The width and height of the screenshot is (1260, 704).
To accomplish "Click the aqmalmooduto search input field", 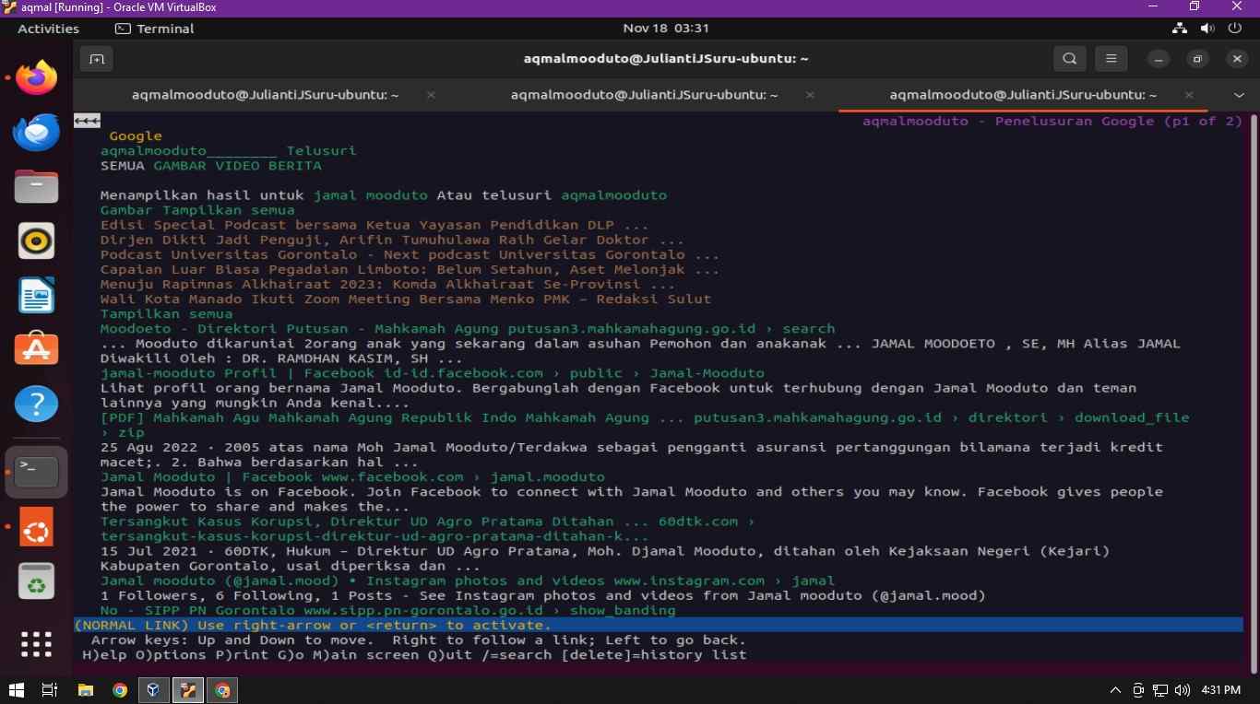I will (x=189, y=151).
